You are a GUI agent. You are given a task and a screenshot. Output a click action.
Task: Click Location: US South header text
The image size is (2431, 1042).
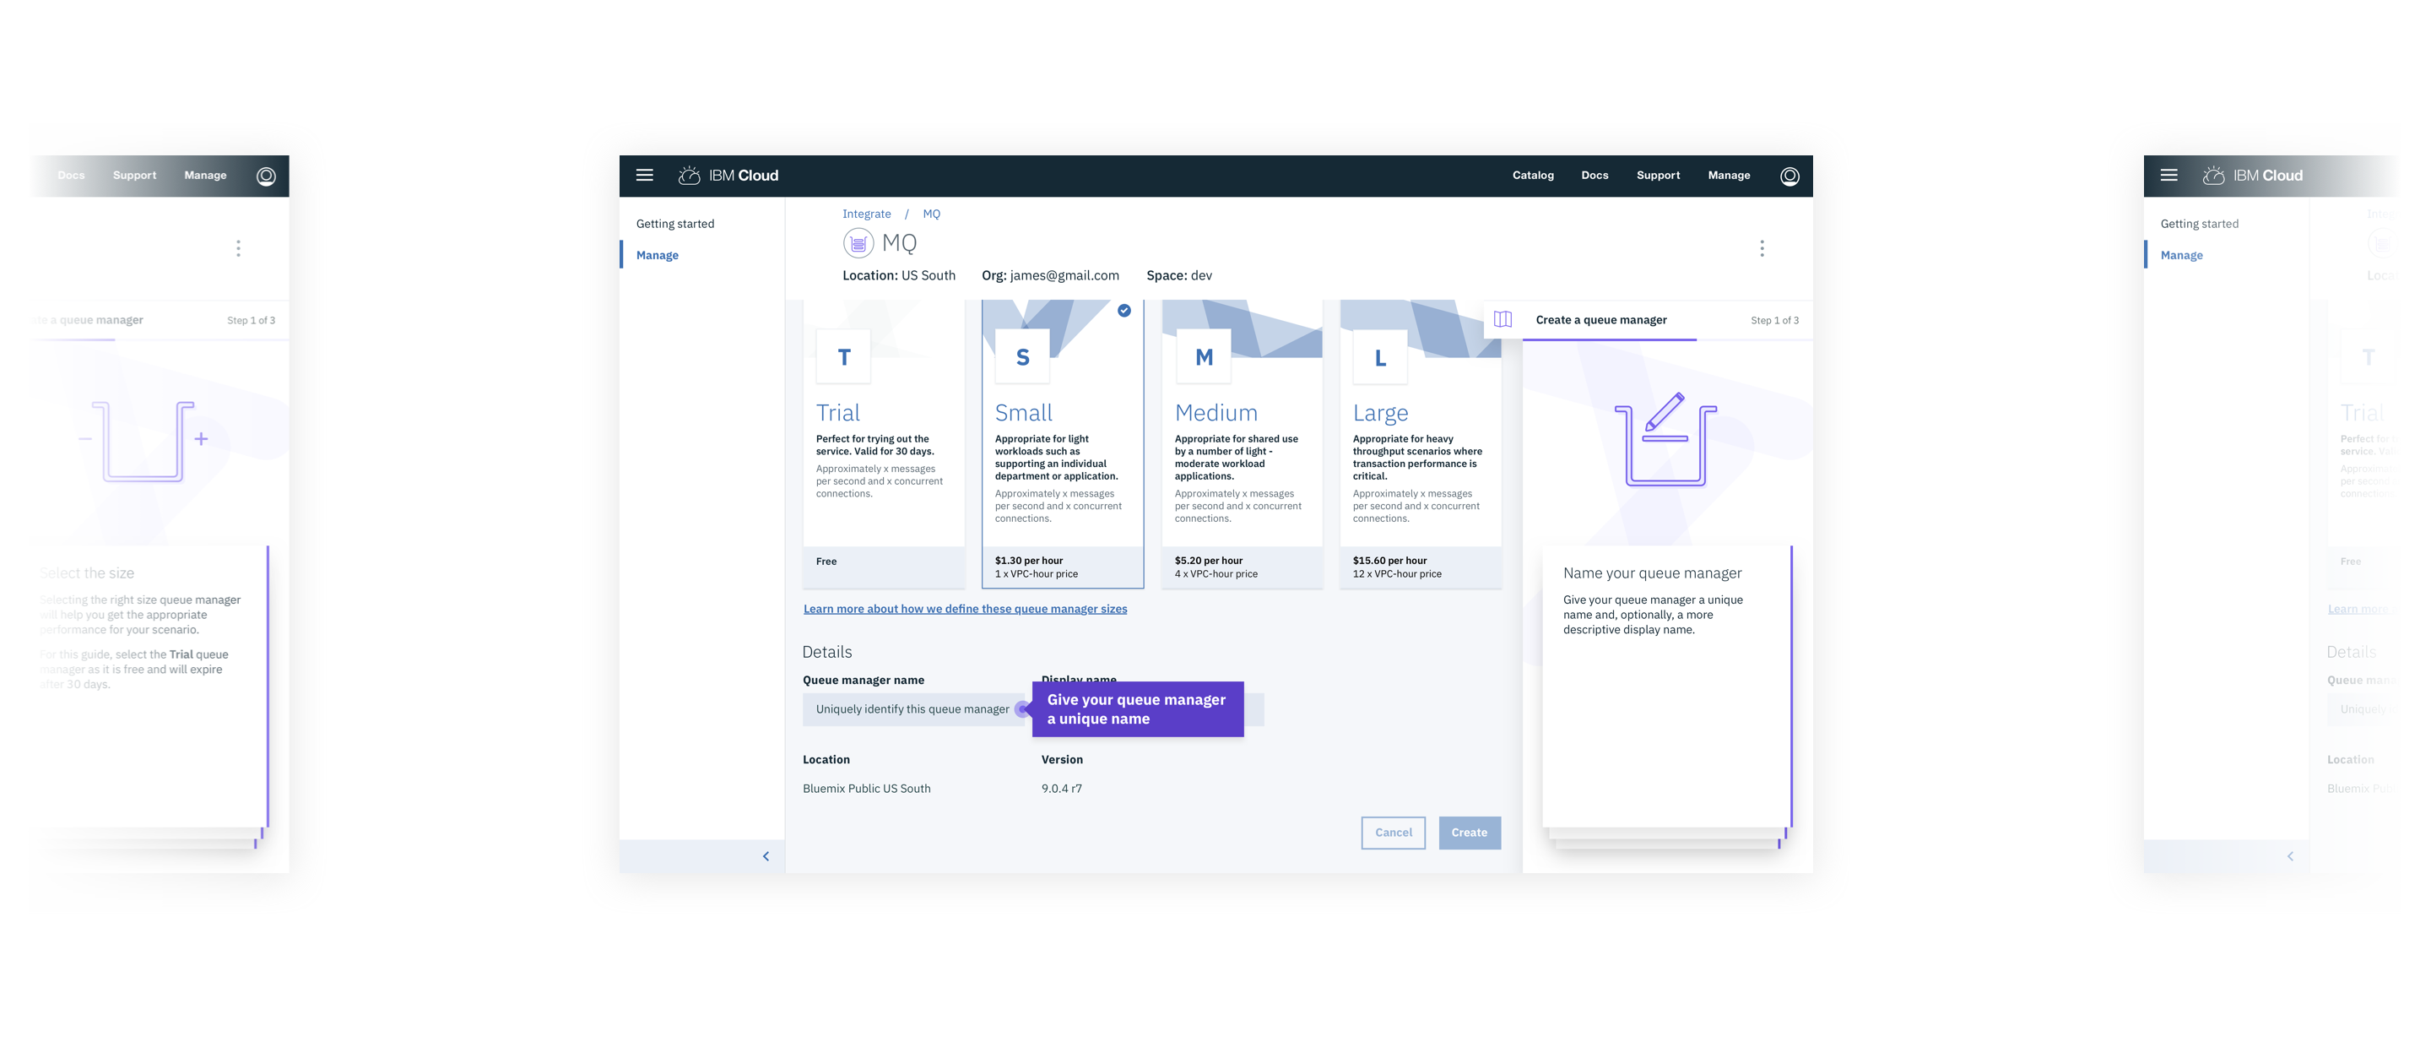[x=898, y=275]
